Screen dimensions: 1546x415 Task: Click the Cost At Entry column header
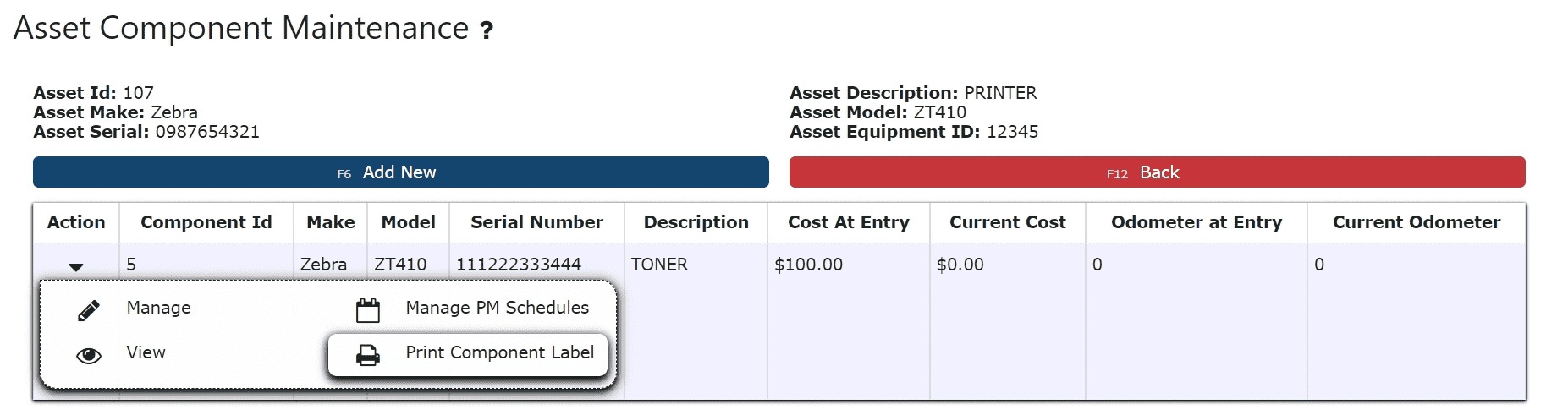(849, 222)
